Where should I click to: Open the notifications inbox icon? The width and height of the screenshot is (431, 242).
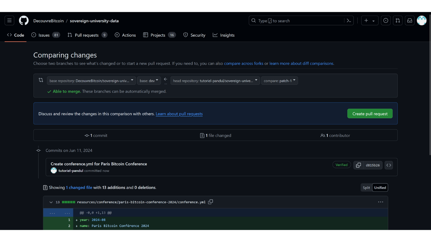coord(409,21)
